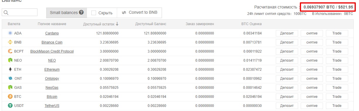Click Trade for BCPT
The width and height of the screenshot is (359, 111).
337,51
